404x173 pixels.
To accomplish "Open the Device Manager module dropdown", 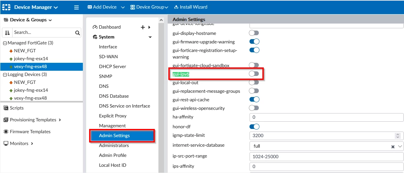I will (x=36, y=7).
